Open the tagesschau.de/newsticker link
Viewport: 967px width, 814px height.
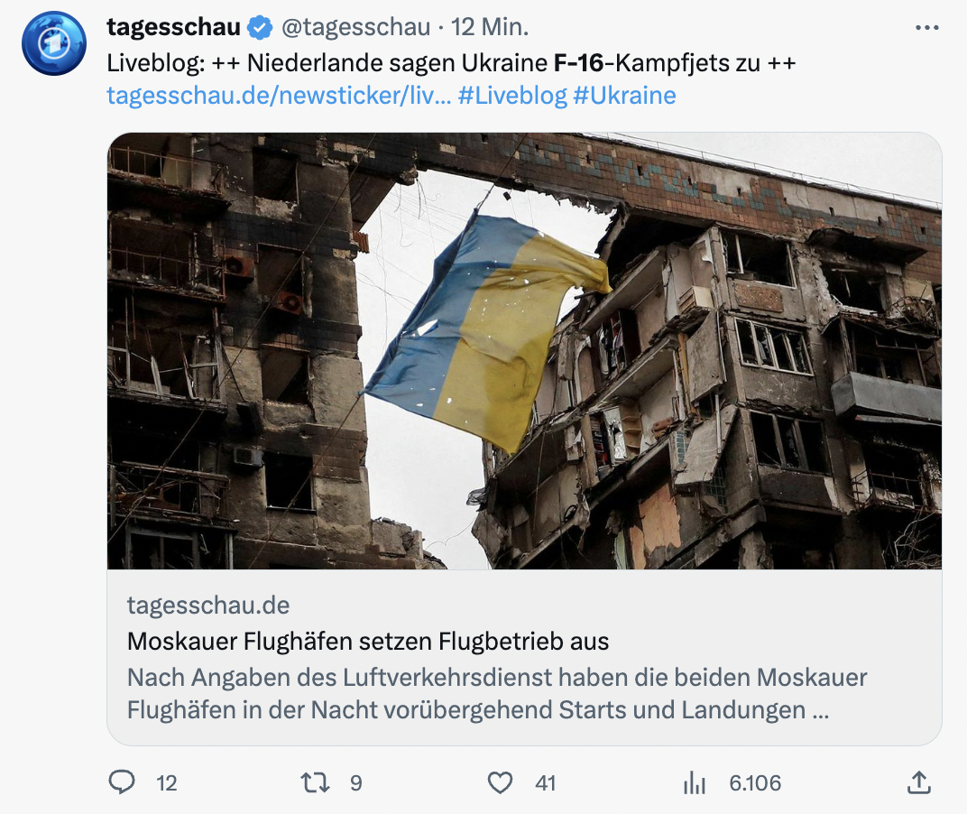point(279,96)
